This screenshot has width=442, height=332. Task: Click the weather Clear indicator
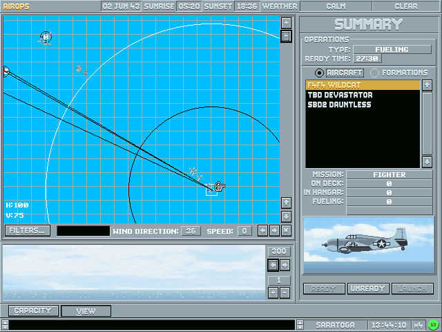click(x=406, y=6)
